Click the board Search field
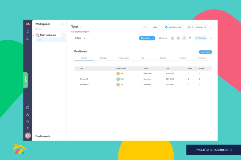Screen dimensions: 241x160 pos(163,38)
